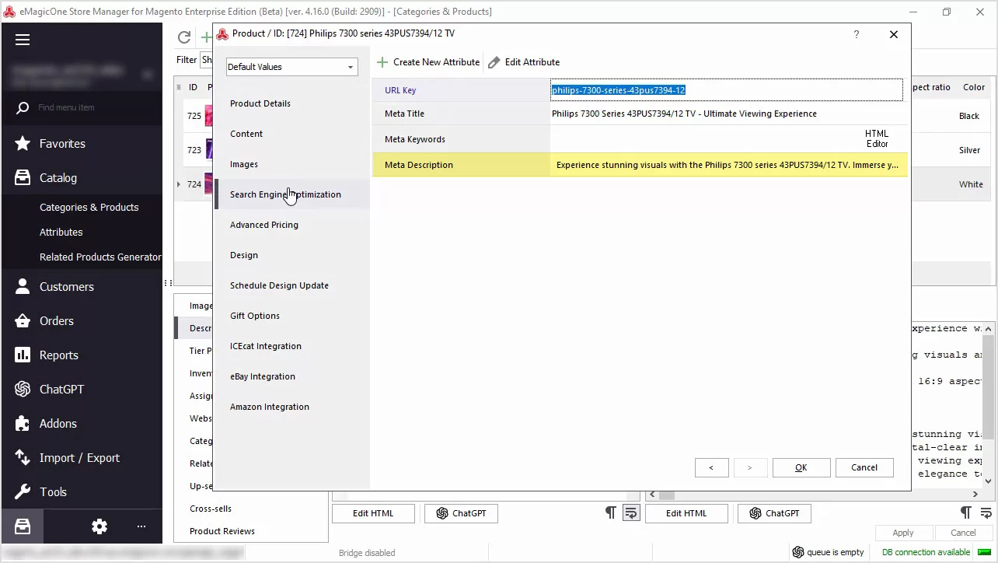Viewport: 998px width, 563px height.
Task: Click Cancel in the product dialog
Action: (864, 467)
